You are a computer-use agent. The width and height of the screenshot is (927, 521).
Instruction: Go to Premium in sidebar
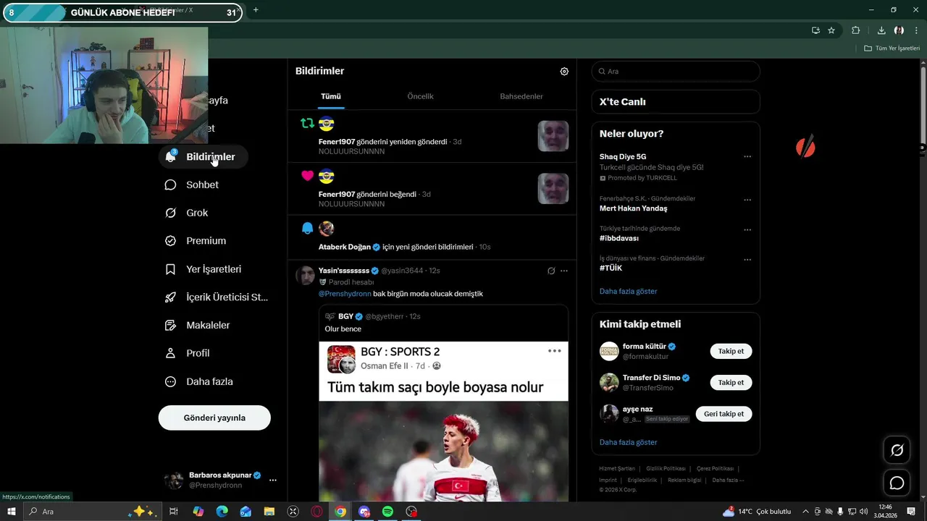click(x=196, y=241)
